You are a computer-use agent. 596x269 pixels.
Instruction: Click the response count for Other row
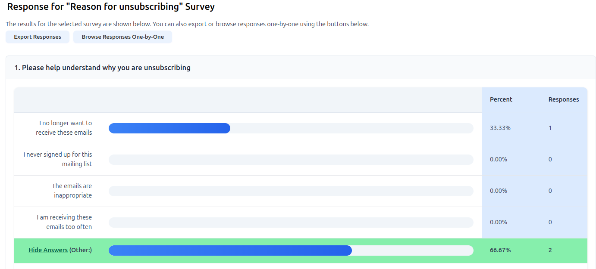[550, 250]
